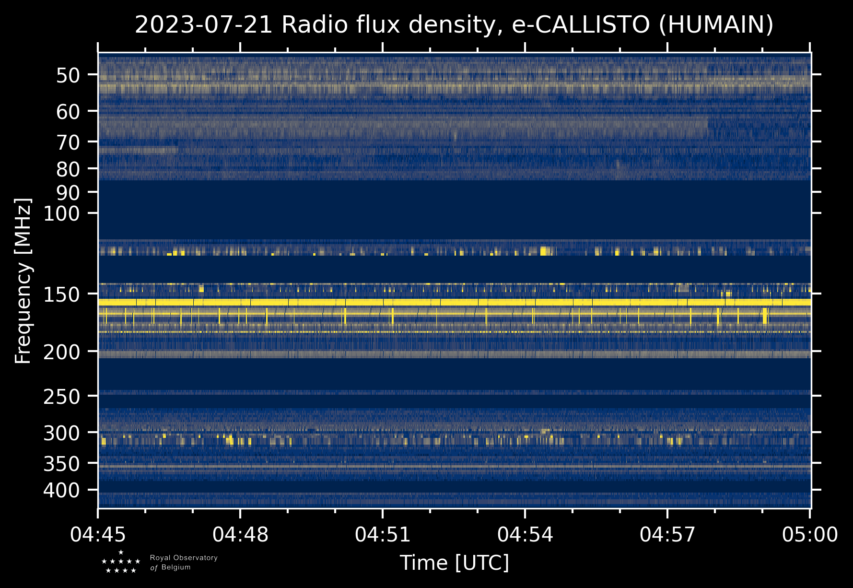
Task: Click the 04:57 time tick label
Action: [667, 534]
